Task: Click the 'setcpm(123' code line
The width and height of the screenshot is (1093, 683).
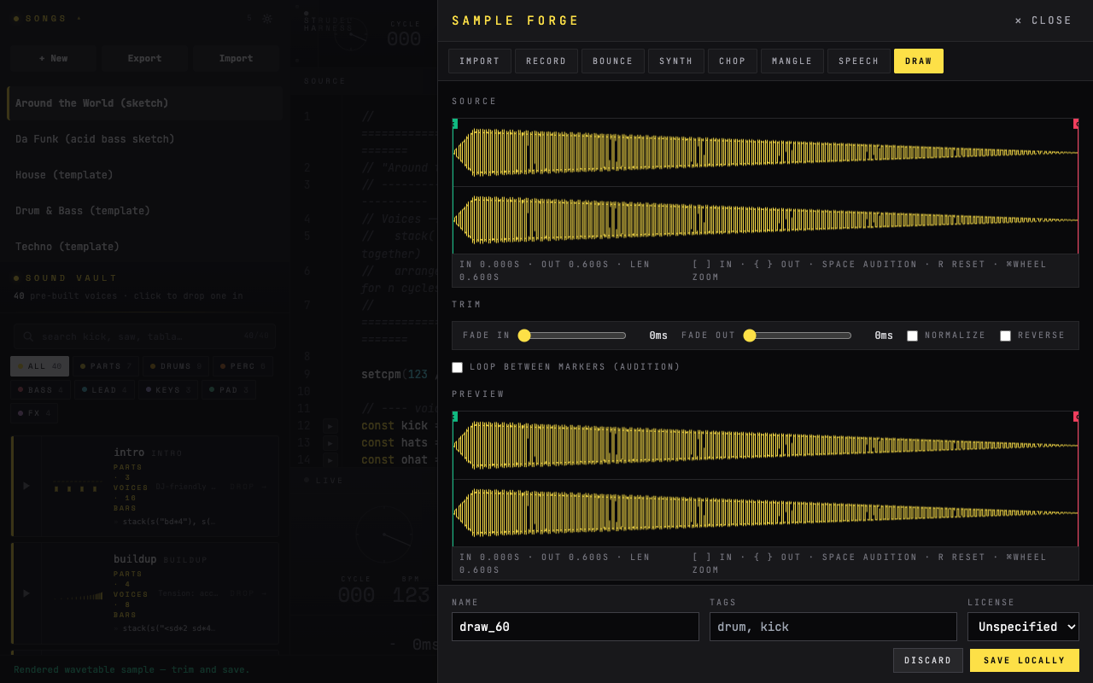Action: click(x=395, y=374)
